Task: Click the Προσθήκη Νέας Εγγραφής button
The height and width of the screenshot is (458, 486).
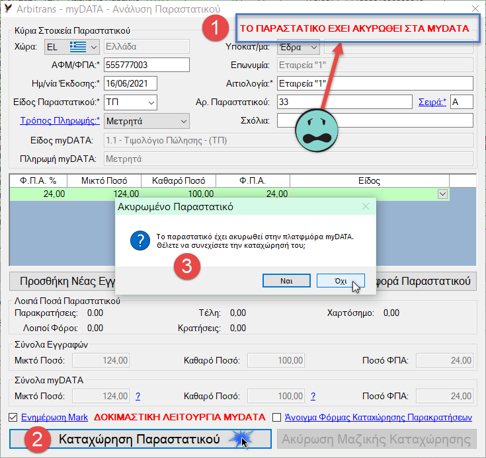Action: pyautogui.click(x=62, y=282)
